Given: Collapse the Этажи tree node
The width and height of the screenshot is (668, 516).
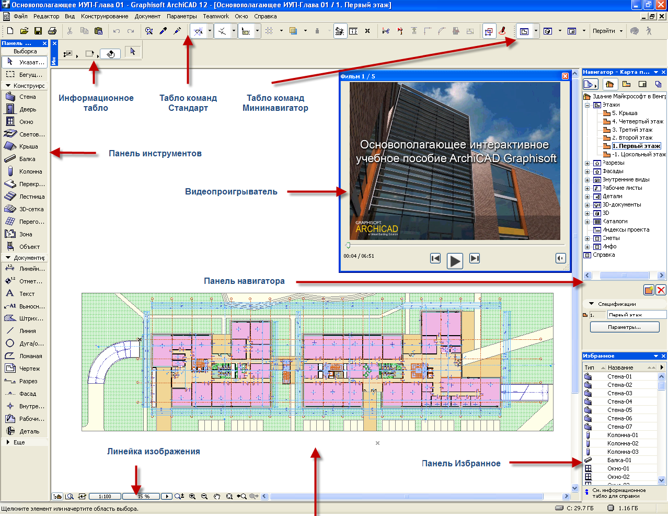Looking at the screenshot, I should point(588,105).
